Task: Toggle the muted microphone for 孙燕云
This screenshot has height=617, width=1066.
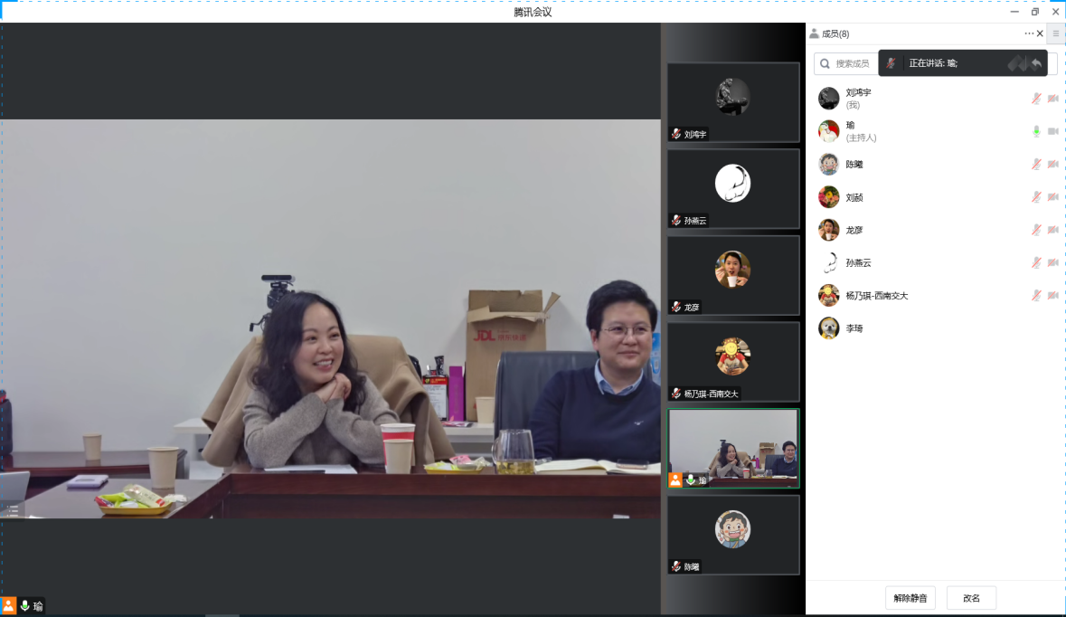Action: (x=1036, y=262)
